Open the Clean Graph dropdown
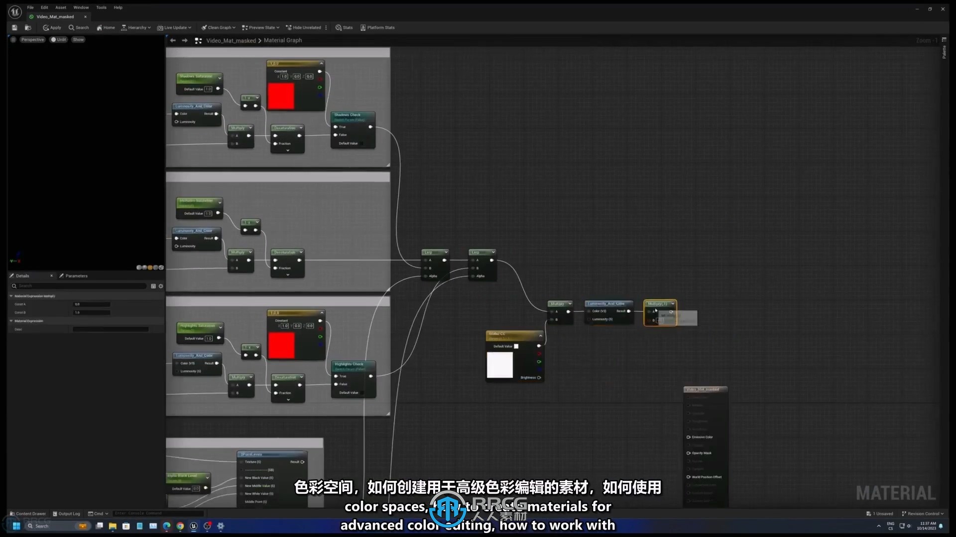The height and width of the screenshot is (537, 956). [235, 27]
